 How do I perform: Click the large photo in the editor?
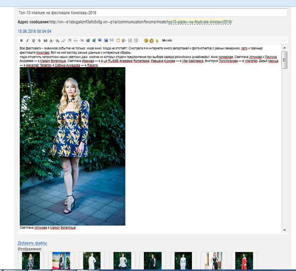[73, 146]
